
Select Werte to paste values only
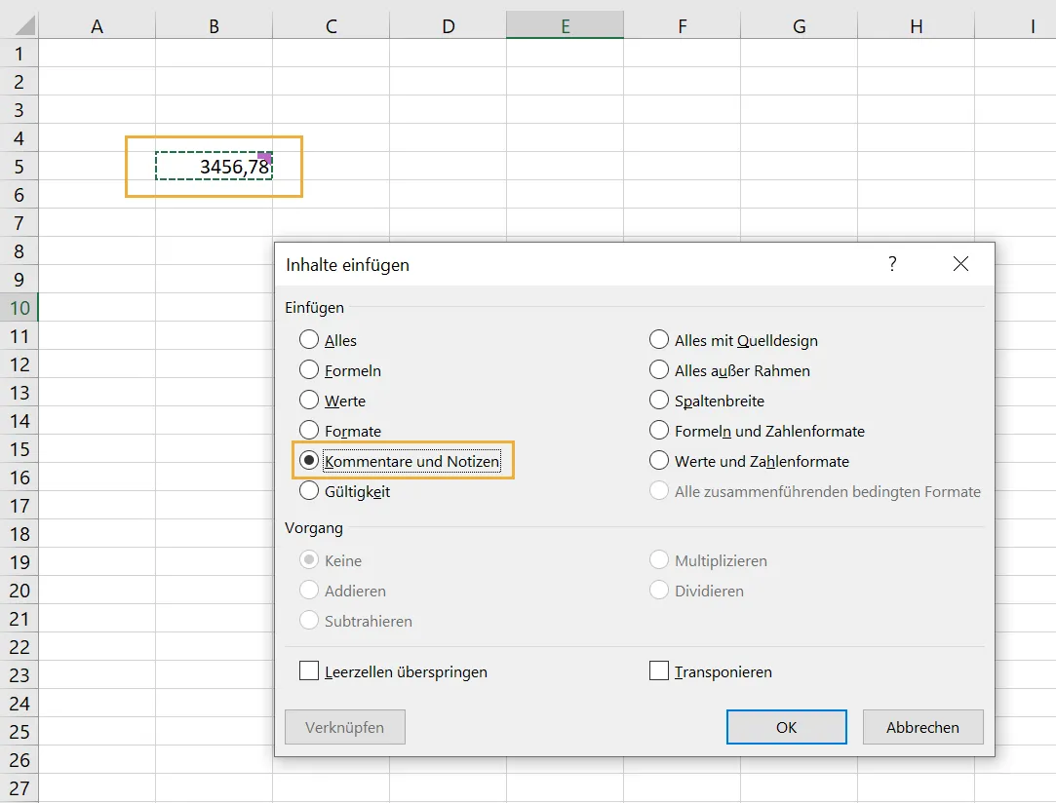[310, 401]
